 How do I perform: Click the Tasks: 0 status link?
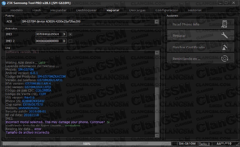pos(204,144)
